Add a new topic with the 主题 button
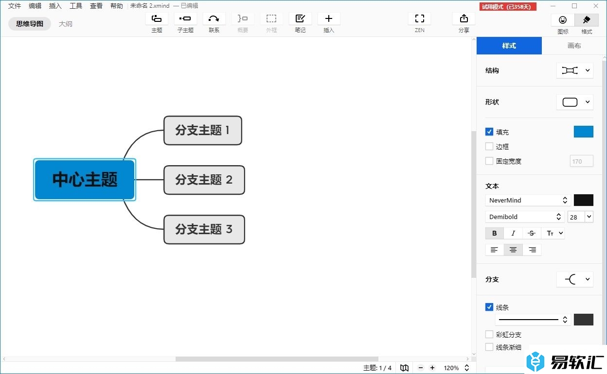Image resolution: width=607 pixels, height=374 pixels. click(x=157, y=19)
